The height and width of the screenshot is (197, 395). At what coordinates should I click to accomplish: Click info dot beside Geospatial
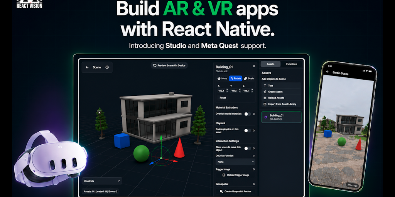(254, 184)
